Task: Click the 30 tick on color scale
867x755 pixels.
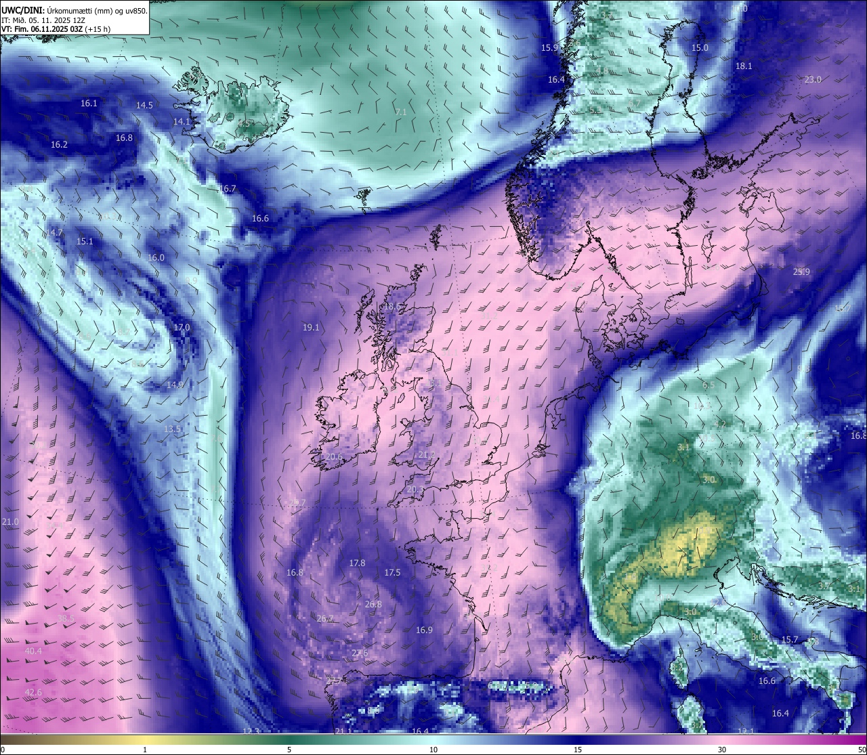Action: 722,750
